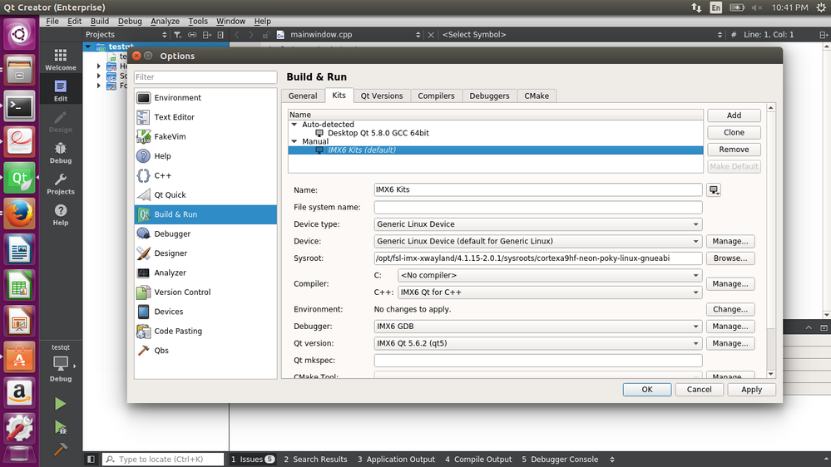
Task: Collapse Auto-detected kits group
Action: tap(294, 125)
